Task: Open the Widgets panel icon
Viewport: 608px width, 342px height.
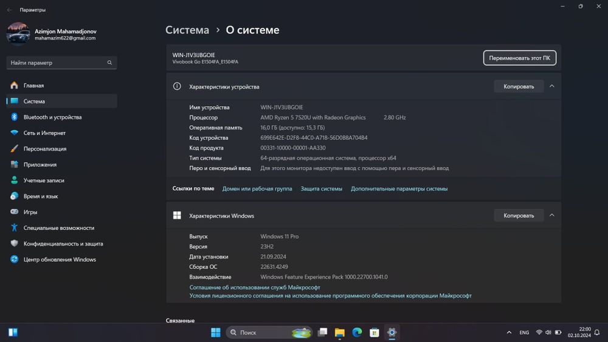Action: click(13, 332)
